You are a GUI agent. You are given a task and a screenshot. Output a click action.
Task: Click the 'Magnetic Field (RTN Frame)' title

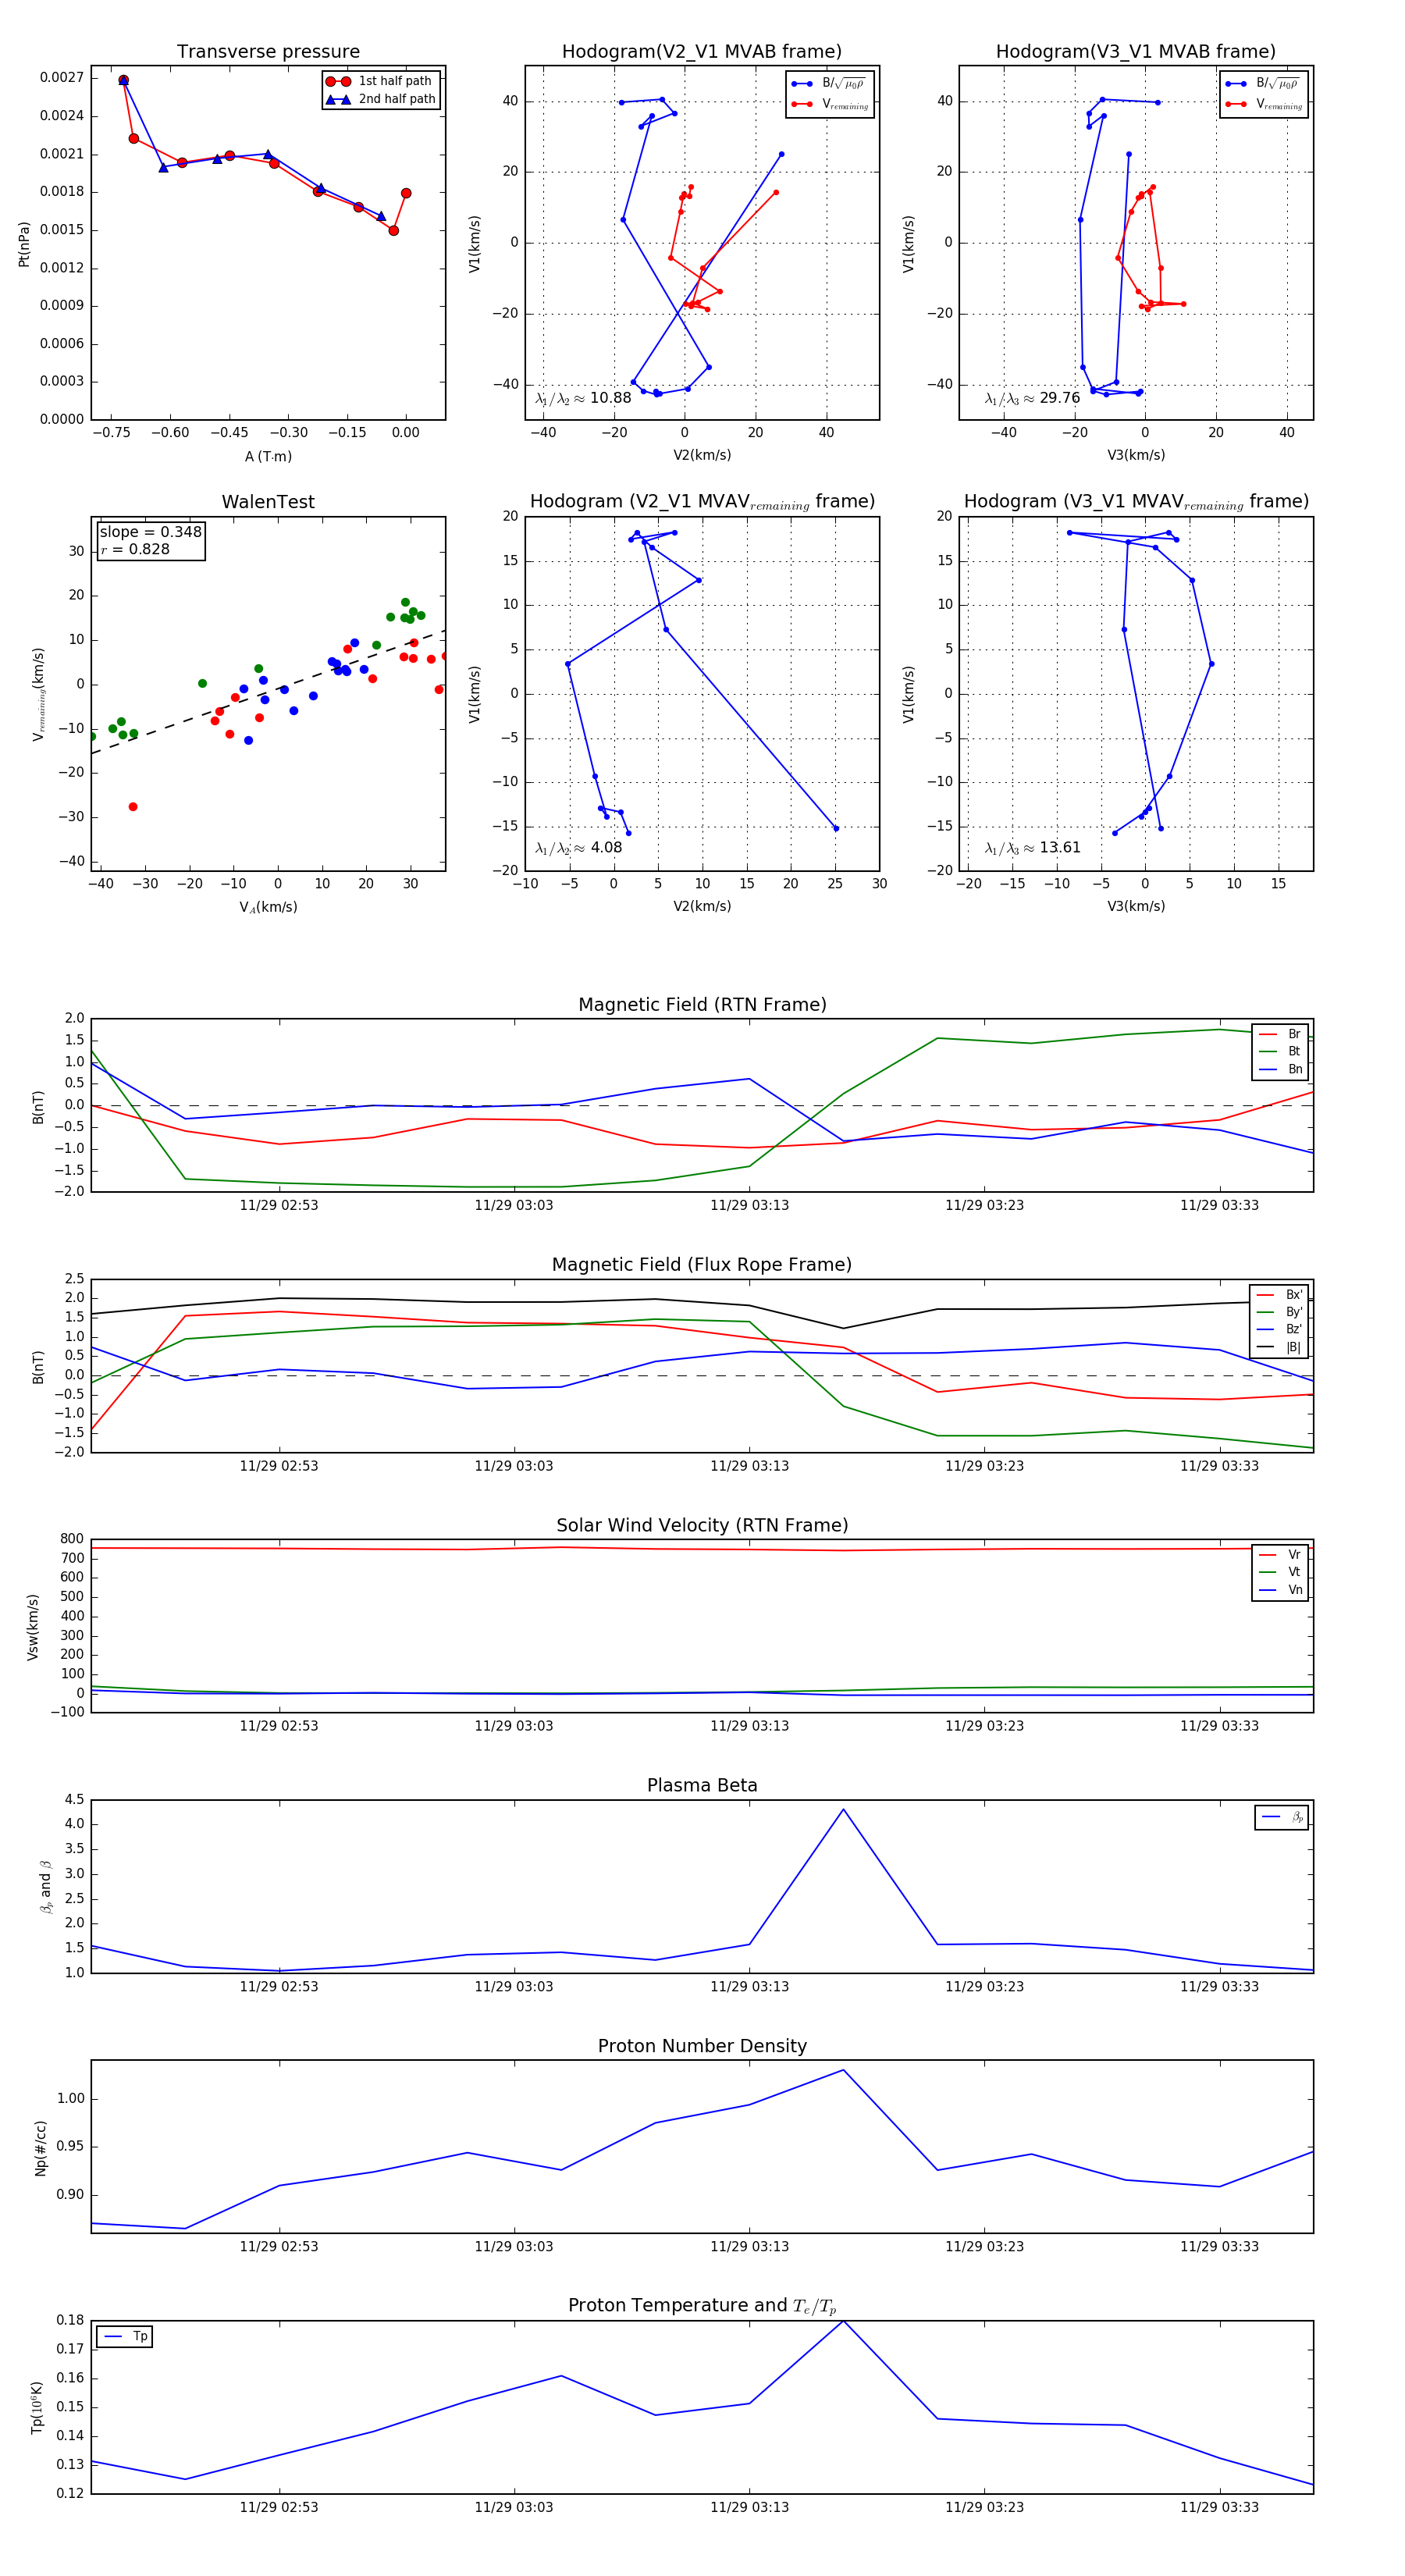[702, 1005]
